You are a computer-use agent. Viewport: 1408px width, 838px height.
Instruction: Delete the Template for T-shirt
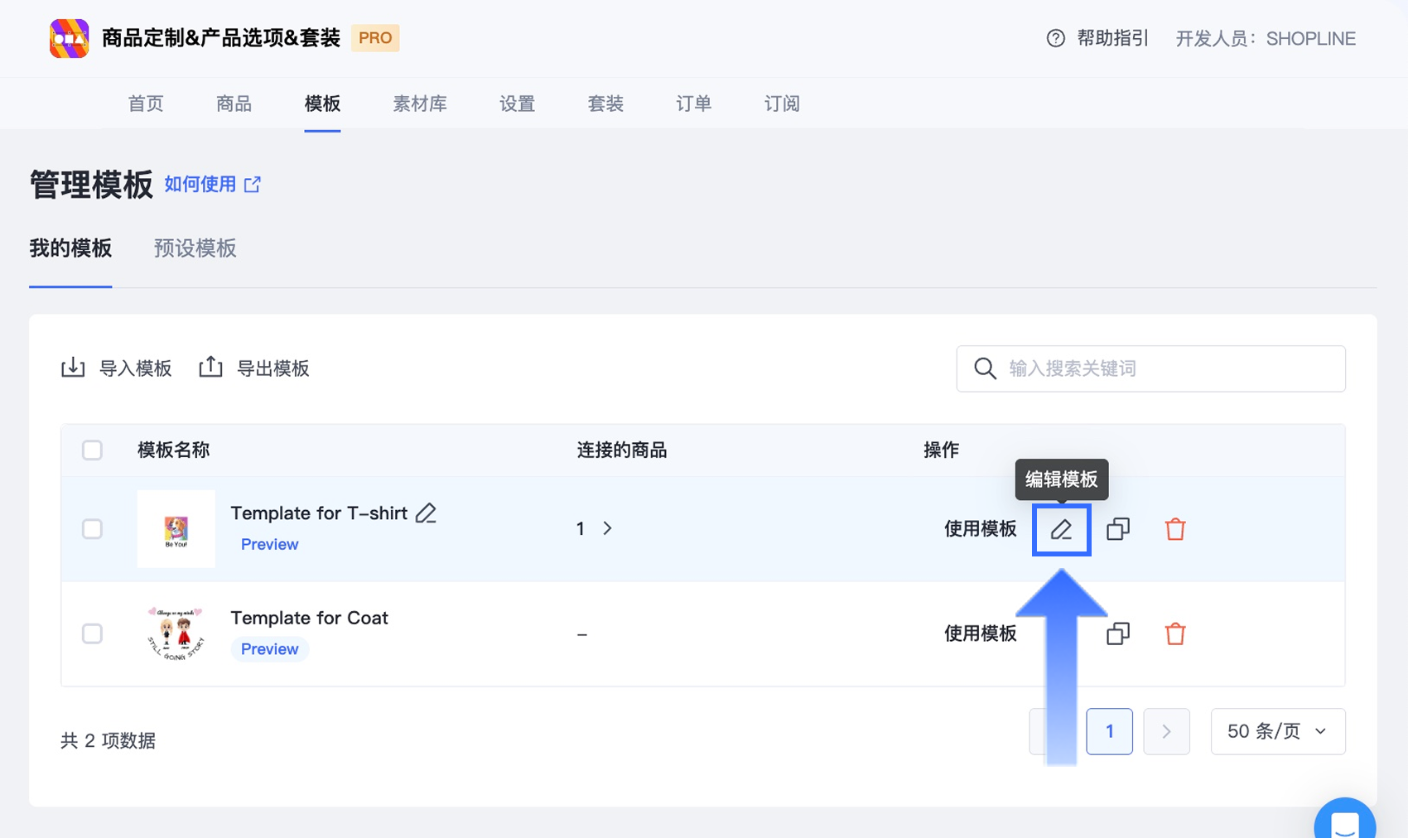1174,529
